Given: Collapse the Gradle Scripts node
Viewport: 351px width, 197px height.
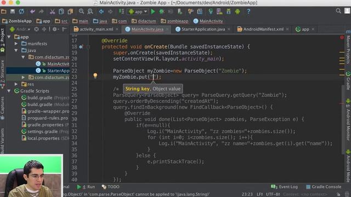Looking at the screenshot, I should click(9, 91).
